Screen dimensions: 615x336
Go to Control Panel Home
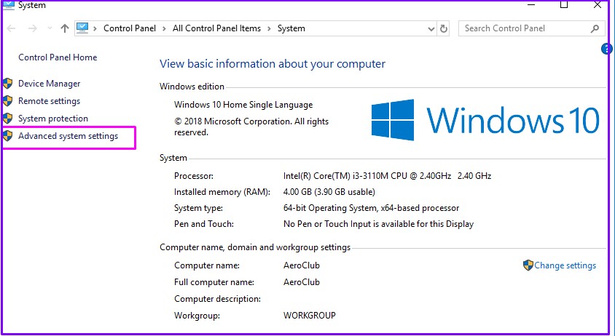[58, 57]
